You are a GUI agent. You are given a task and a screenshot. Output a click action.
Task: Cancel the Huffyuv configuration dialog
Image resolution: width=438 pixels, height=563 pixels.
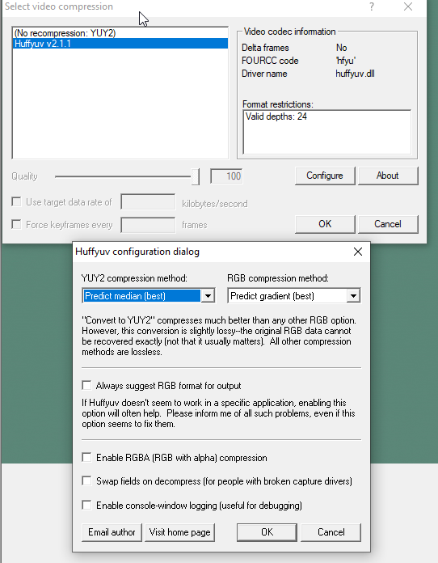(x=331, y=532)
